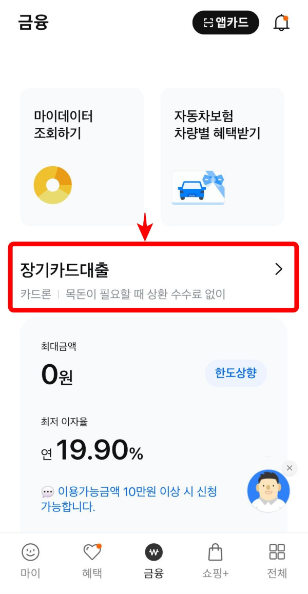
Task: Open the 앱카드 button
Action: (225, 22)
